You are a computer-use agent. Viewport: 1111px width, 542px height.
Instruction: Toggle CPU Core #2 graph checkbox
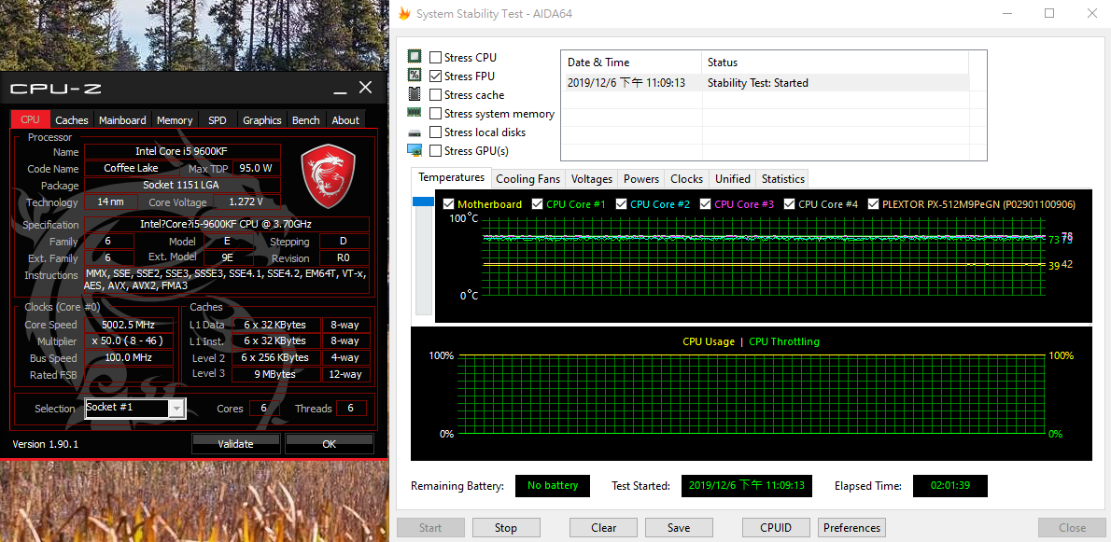621,203
